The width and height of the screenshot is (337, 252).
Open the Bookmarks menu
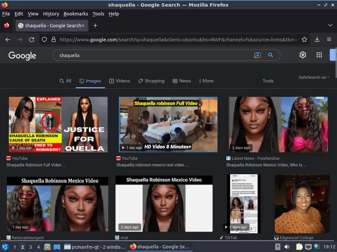76,14
